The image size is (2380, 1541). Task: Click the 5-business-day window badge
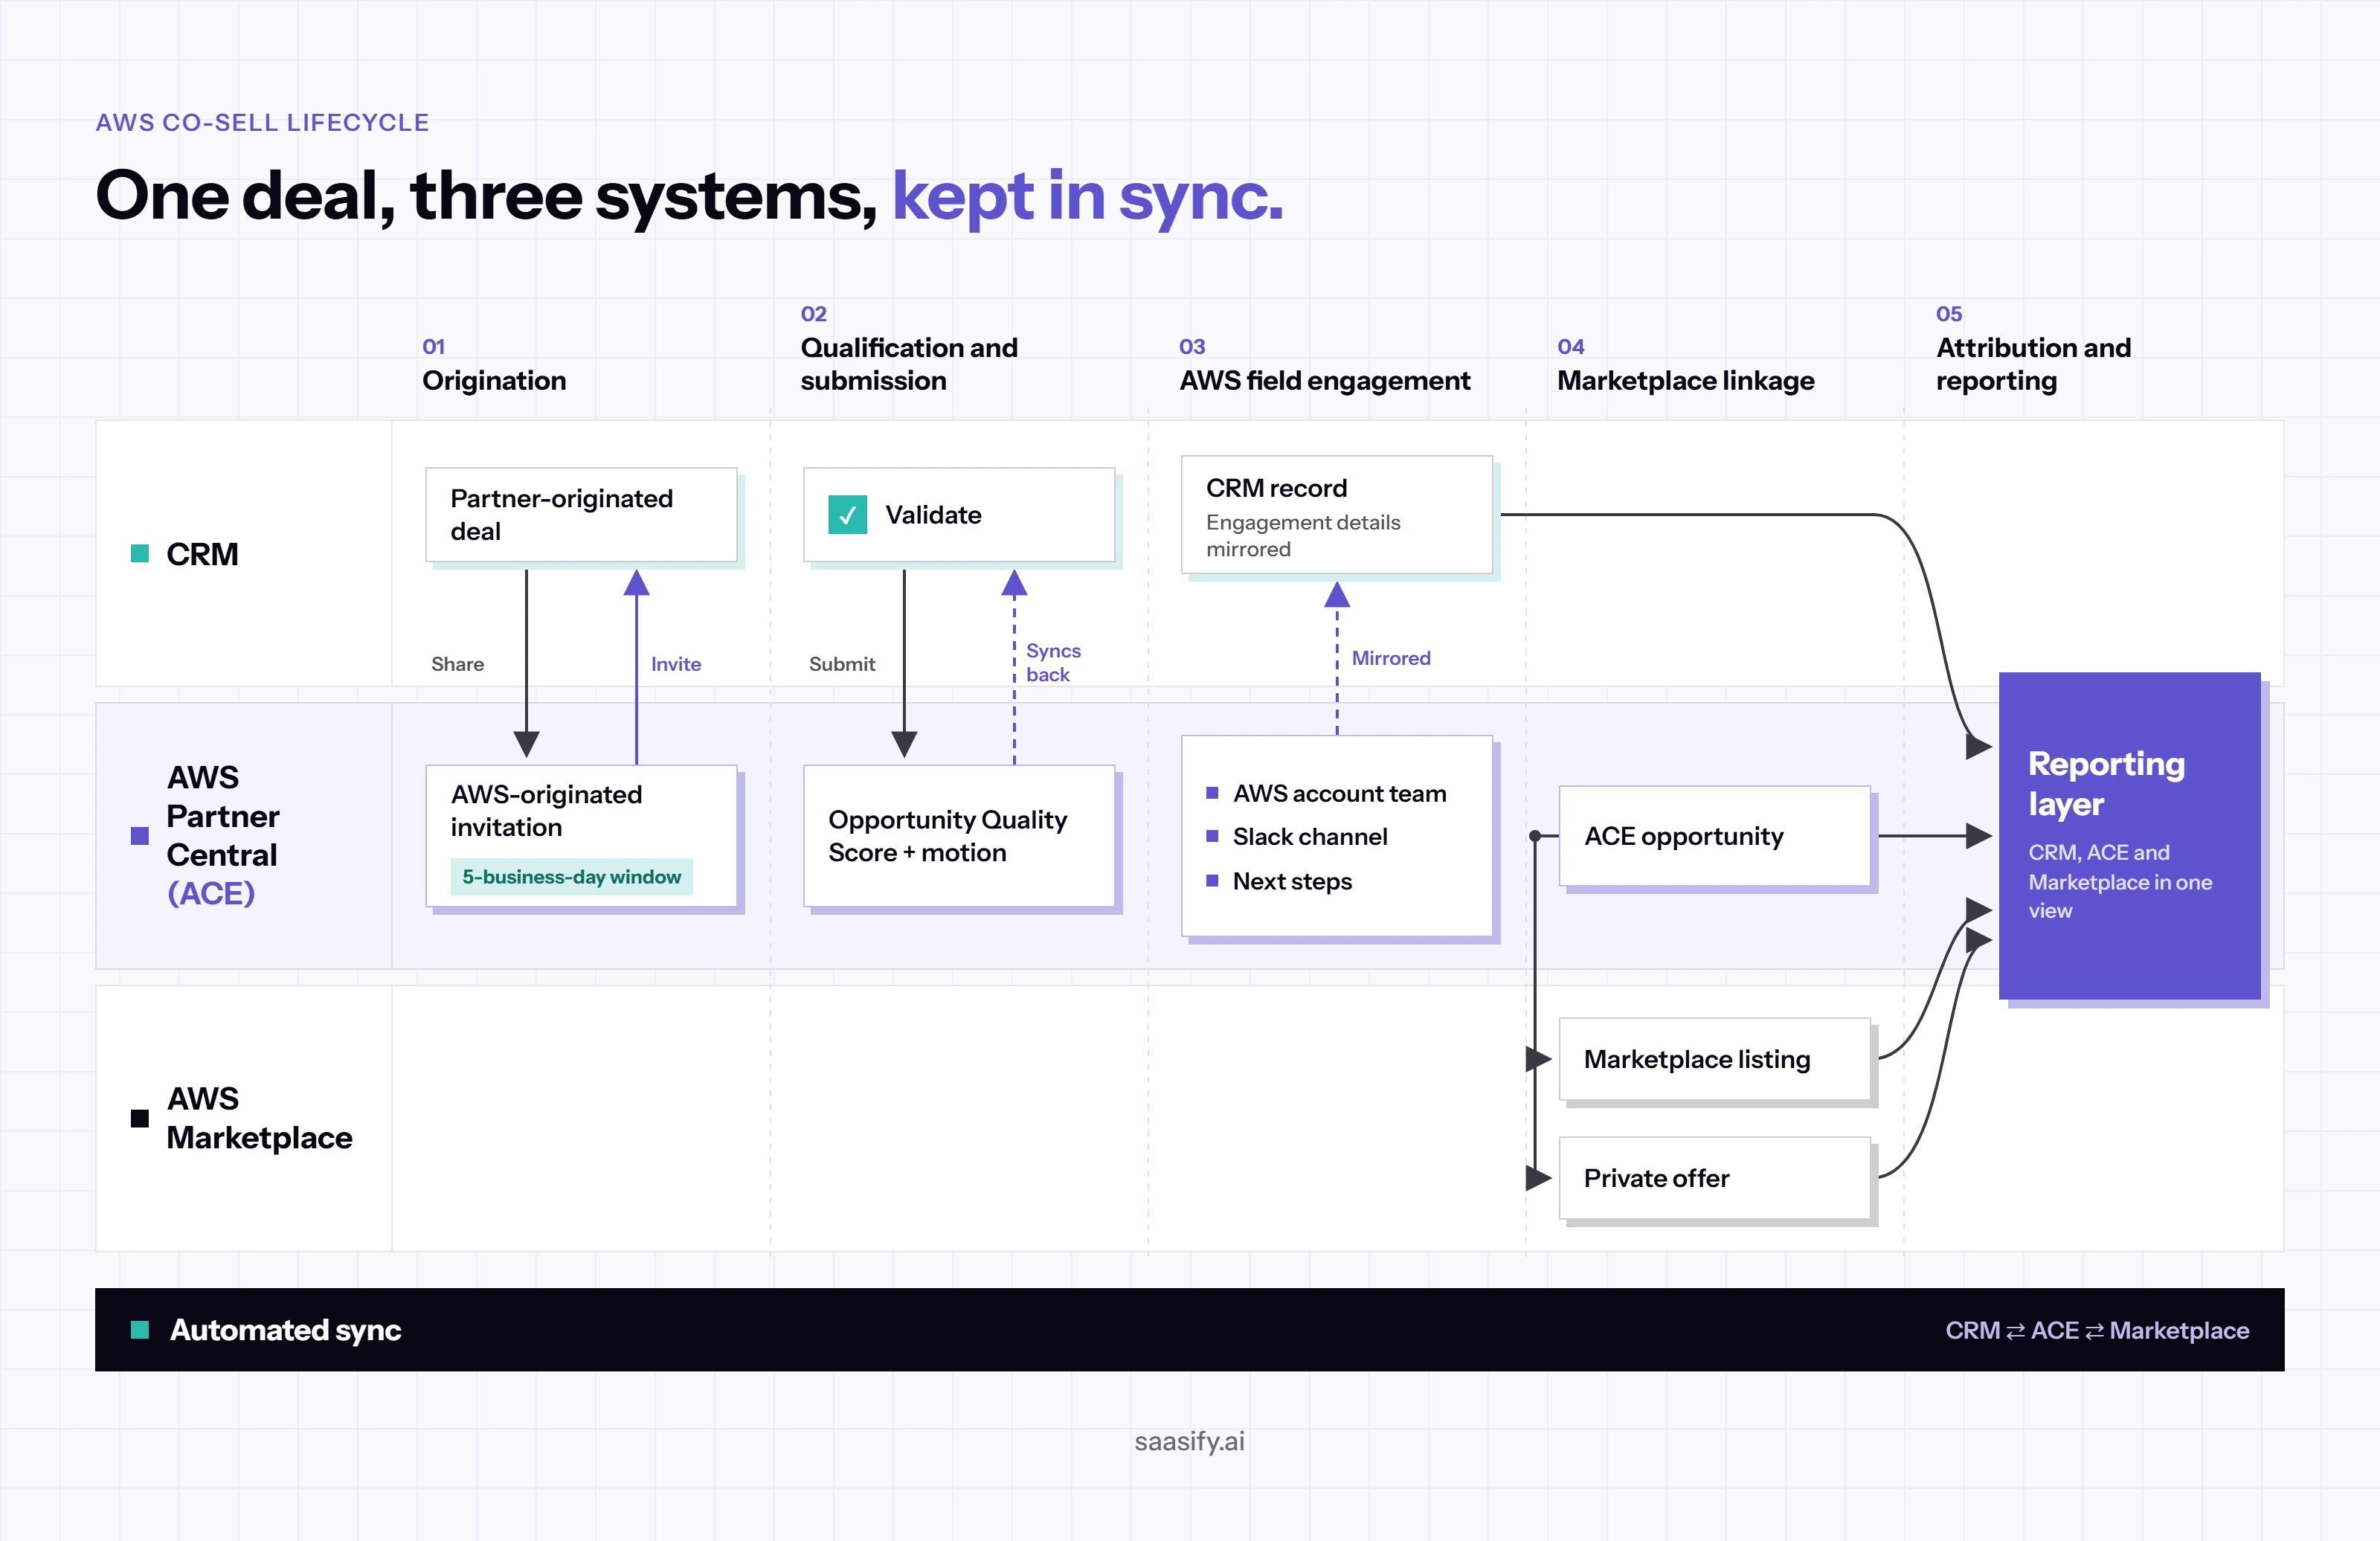tap(571, 876)
